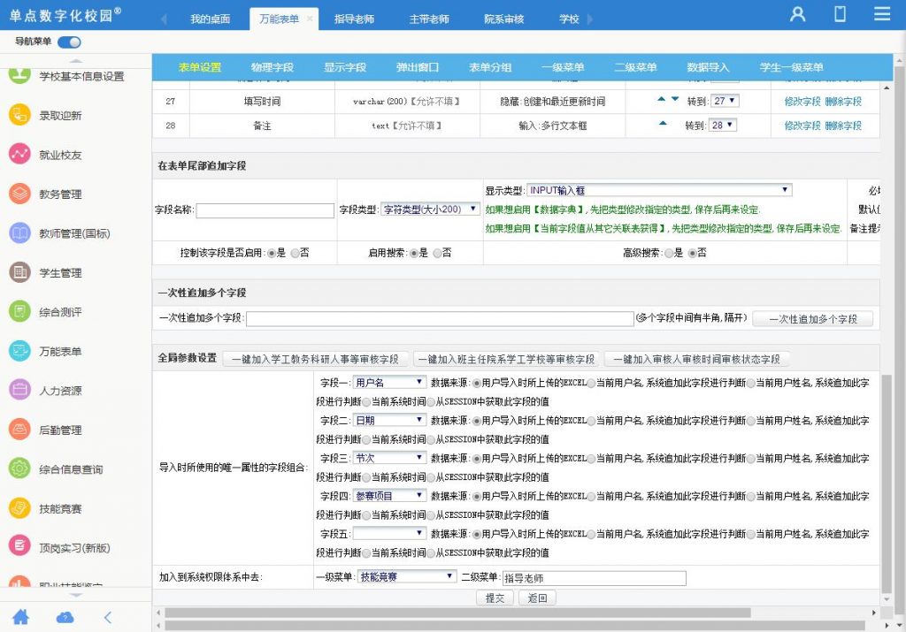
Task: Click the 技能竞赛 sidebar icon
Action: coord(19,508)
